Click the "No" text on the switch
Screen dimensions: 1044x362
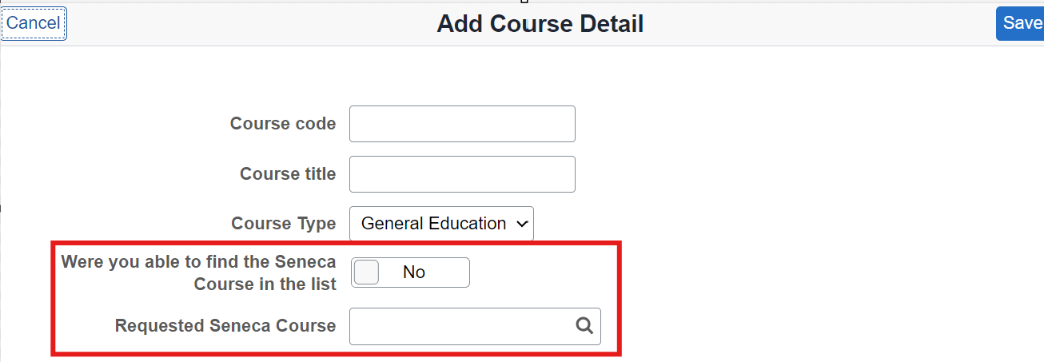pos(414,272)
